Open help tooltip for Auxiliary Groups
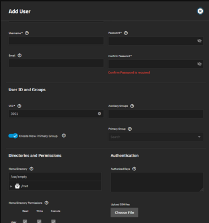Screen dimensions: 209x223 click(x=132, y=106)
